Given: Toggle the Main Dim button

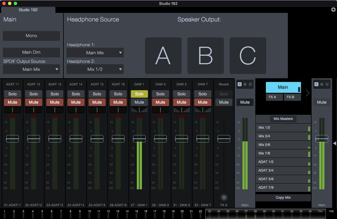Looking at the screenshot, I should coord(31,53).
